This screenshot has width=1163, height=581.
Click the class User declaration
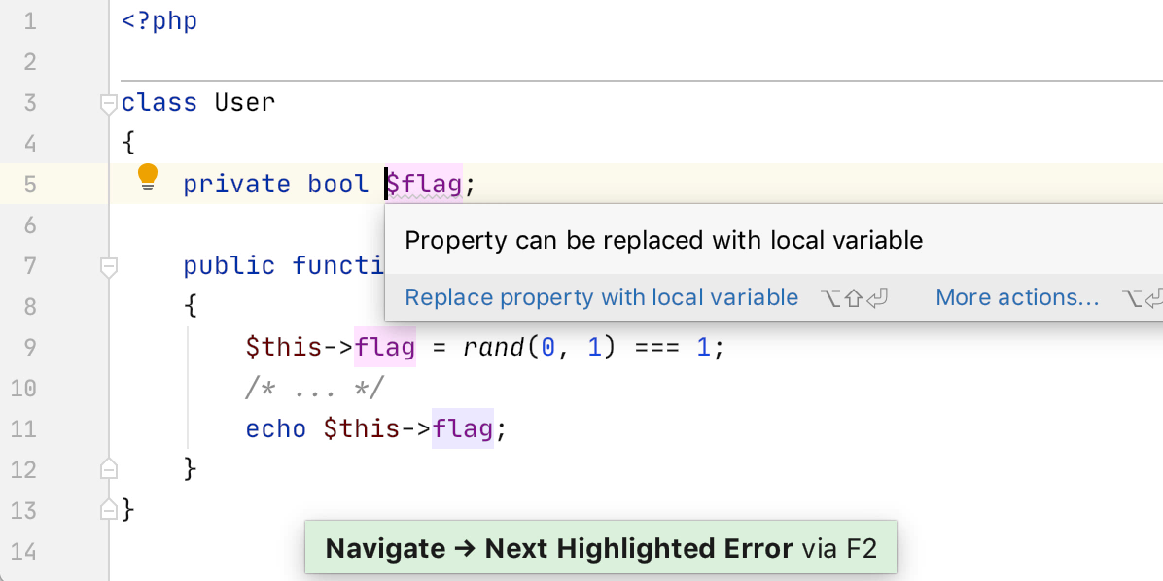click(x=198, y=102)
